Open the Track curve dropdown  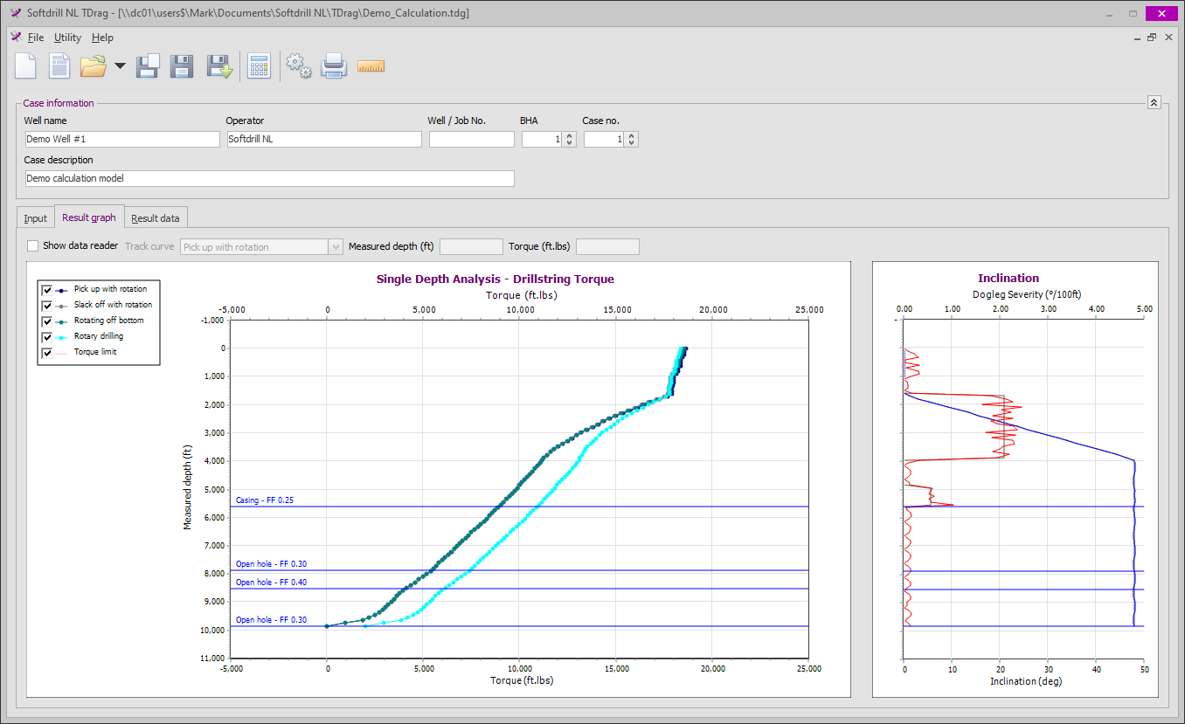[336, 247]
